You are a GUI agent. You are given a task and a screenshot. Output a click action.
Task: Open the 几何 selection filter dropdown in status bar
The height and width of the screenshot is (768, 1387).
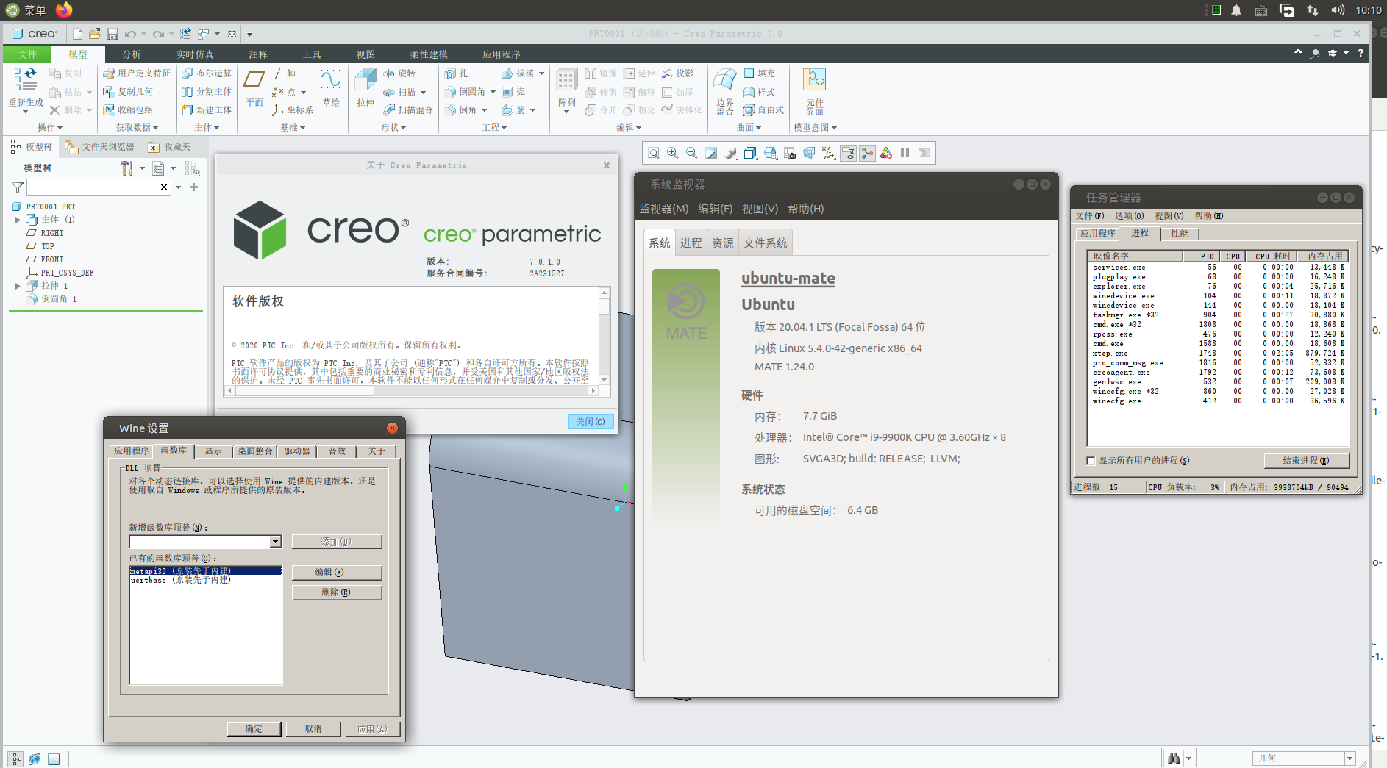(x=1349, y=758)
